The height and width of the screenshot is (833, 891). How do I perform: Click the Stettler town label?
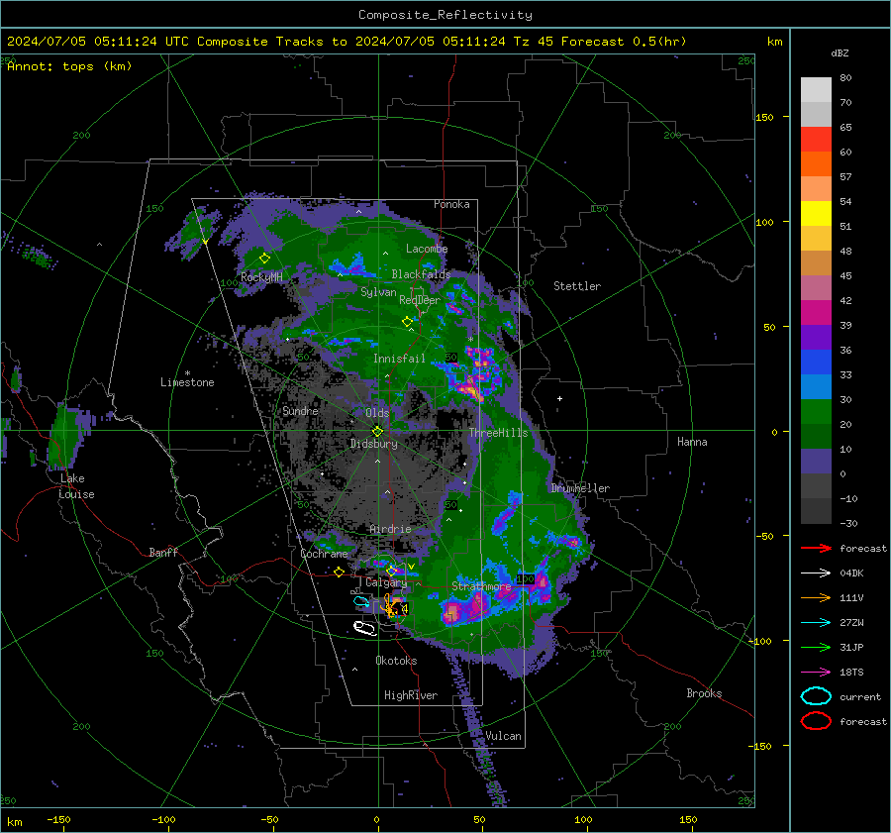point(577,286)
